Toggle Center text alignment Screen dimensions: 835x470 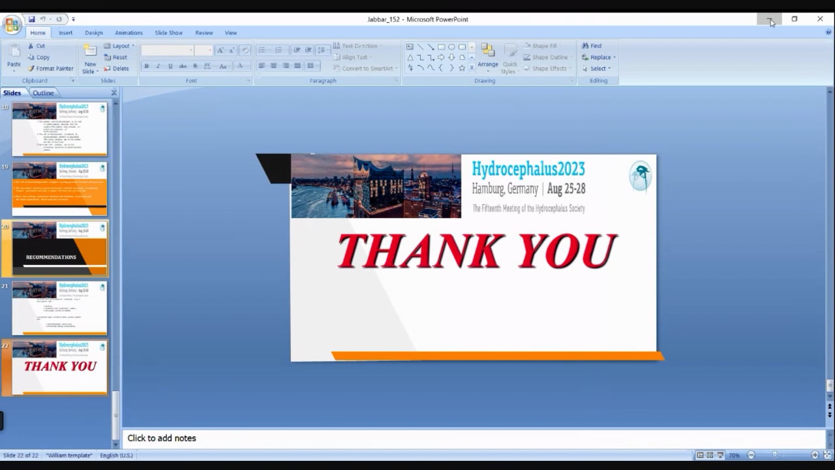coord(273,66)
